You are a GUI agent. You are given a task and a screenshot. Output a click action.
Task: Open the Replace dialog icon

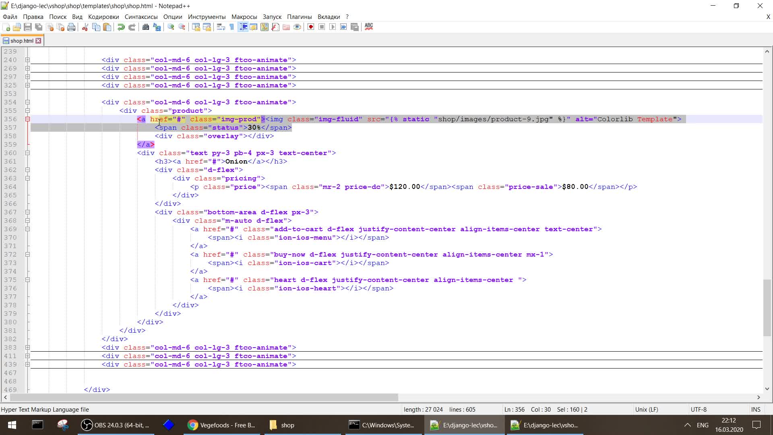coord(157,27)
